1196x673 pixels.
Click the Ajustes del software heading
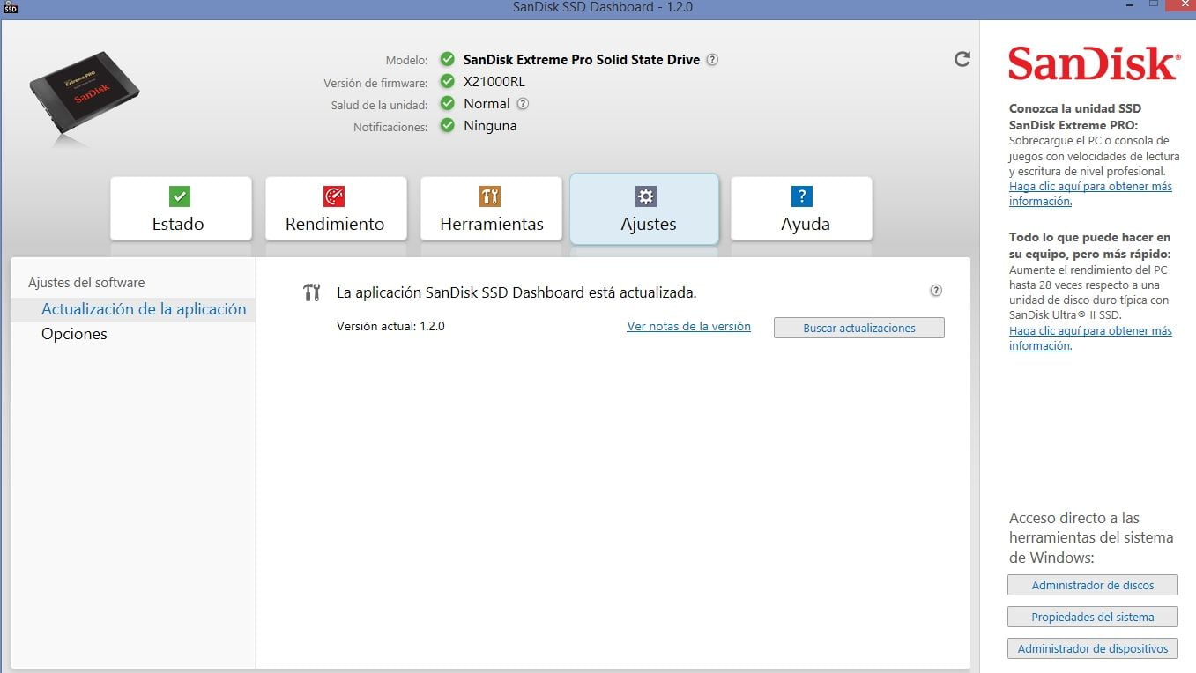(86, 283)
